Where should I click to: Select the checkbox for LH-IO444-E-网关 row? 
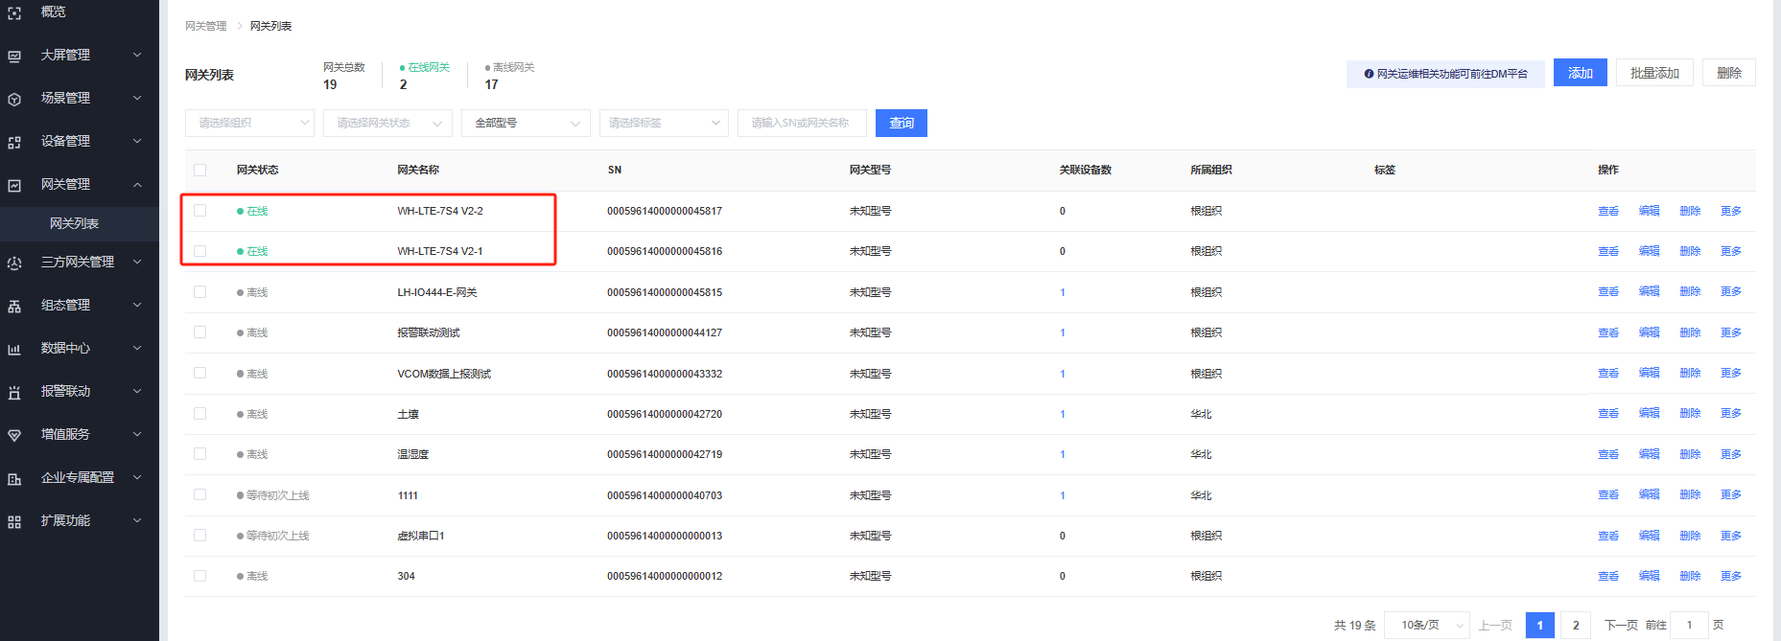pyautogui.click(x=199, y=292)
